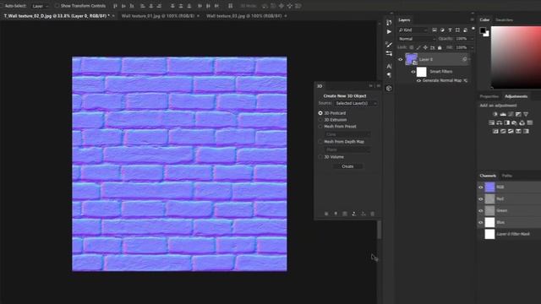Add Vibrance adjustment triangle icon
The image size is (541, 304).
pyautogui.click(x=526, y=114)
